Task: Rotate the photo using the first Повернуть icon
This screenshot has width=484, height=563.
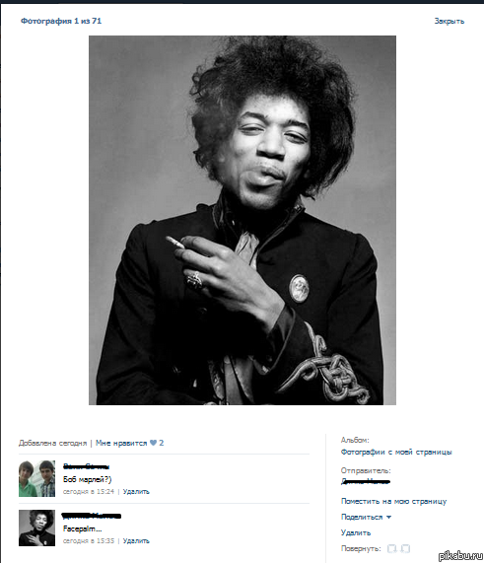Action: [x=392, y=548]
